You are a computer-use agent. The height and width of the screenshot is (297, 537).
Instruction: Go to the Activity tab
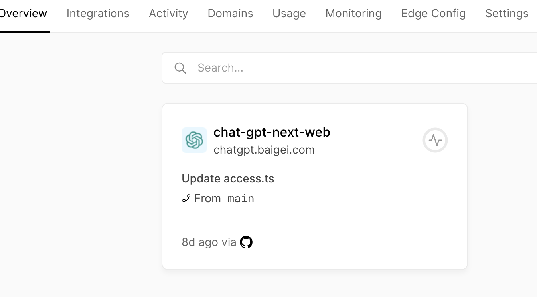coord(168,14)
